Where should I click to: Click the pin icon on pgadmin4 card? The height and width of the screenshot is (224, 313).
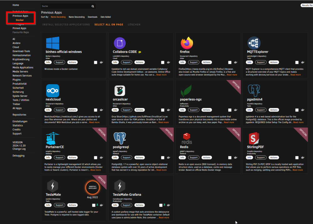coord(303,110)
